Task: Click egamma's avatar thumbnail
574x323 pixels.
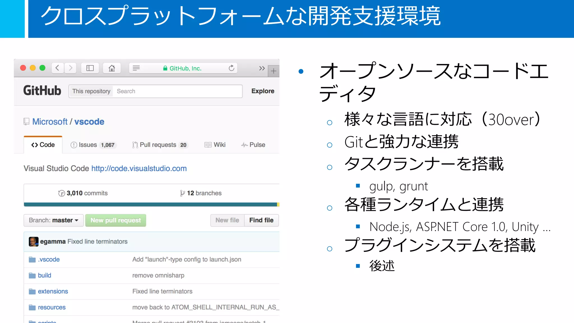Action: pyautogui.click(x=34, y=241)
